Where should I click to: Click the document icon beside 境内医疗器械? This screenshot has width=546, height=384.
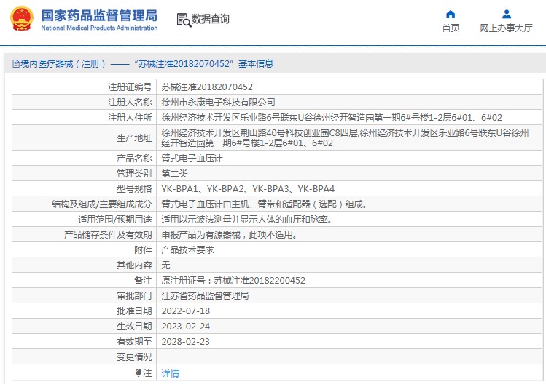point(15,63)
